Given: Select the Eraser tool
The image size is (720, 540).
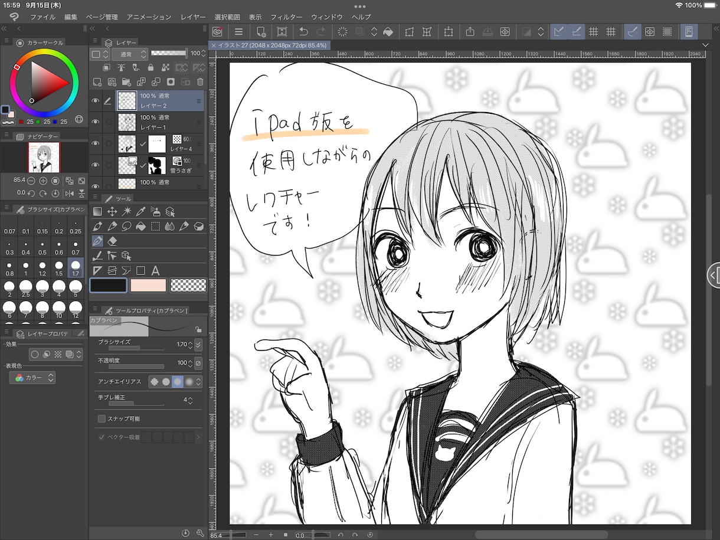Looking at the screenshot, I should (113, 241).
